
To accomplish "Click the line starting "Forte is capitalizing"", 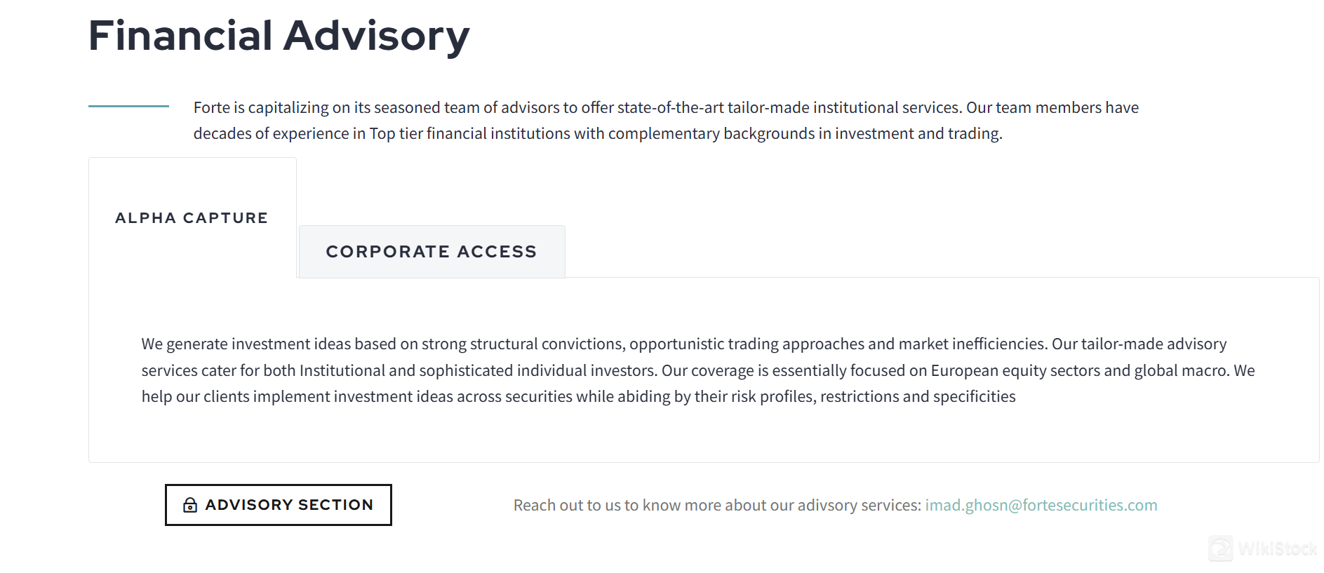I will (x=665, y=107).
